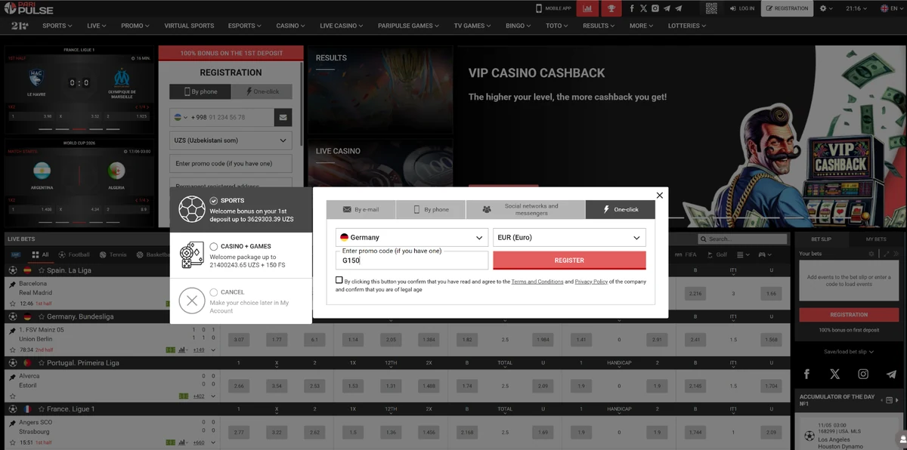The image size is (907, 450).
Task: Open the +149 more markets link
Action: (x=199, y=350)
